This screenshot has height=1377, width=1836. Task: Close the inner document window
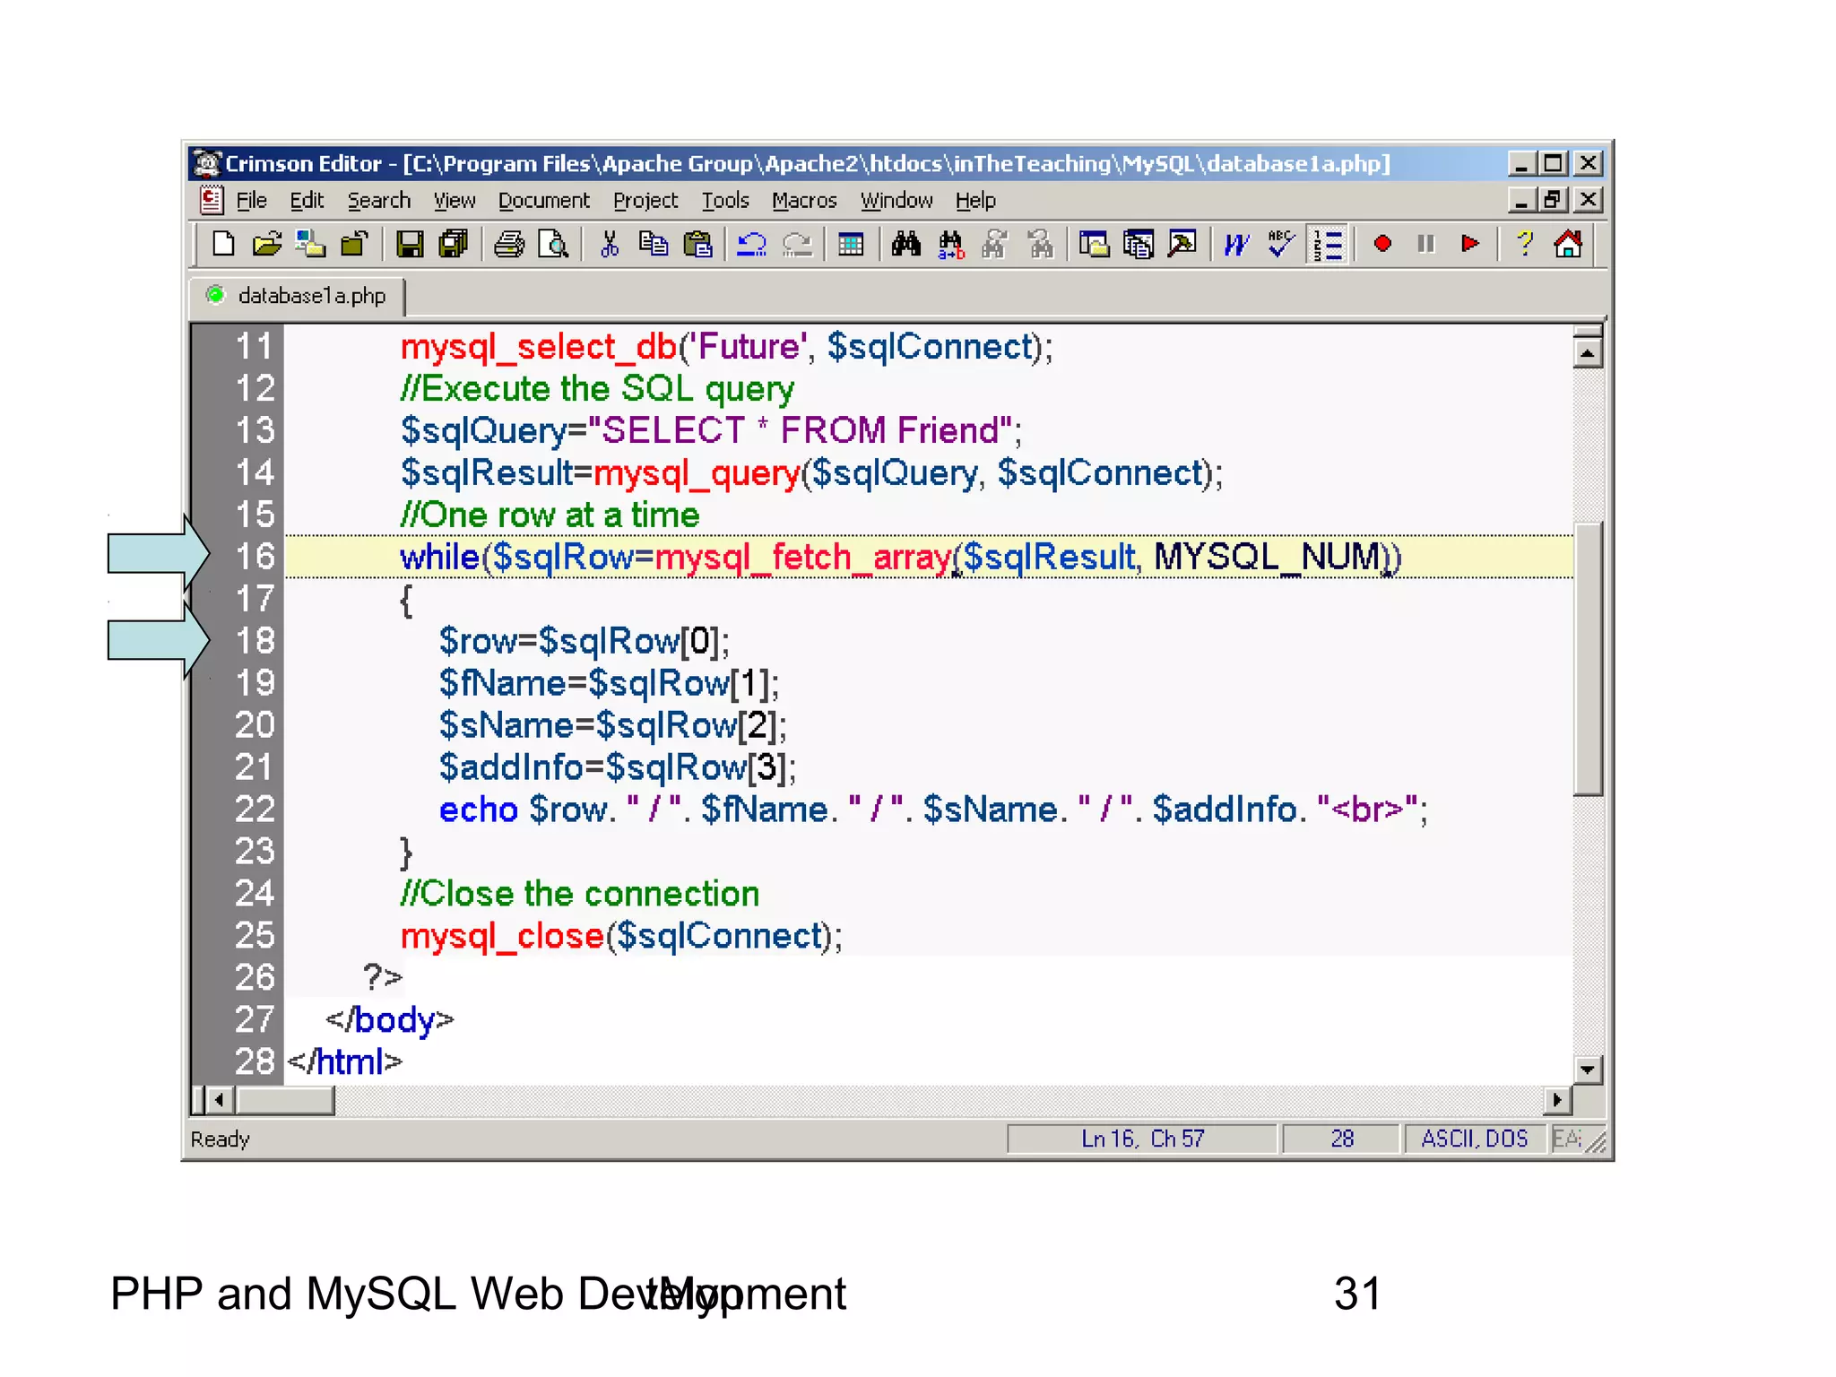(1588, 200)
